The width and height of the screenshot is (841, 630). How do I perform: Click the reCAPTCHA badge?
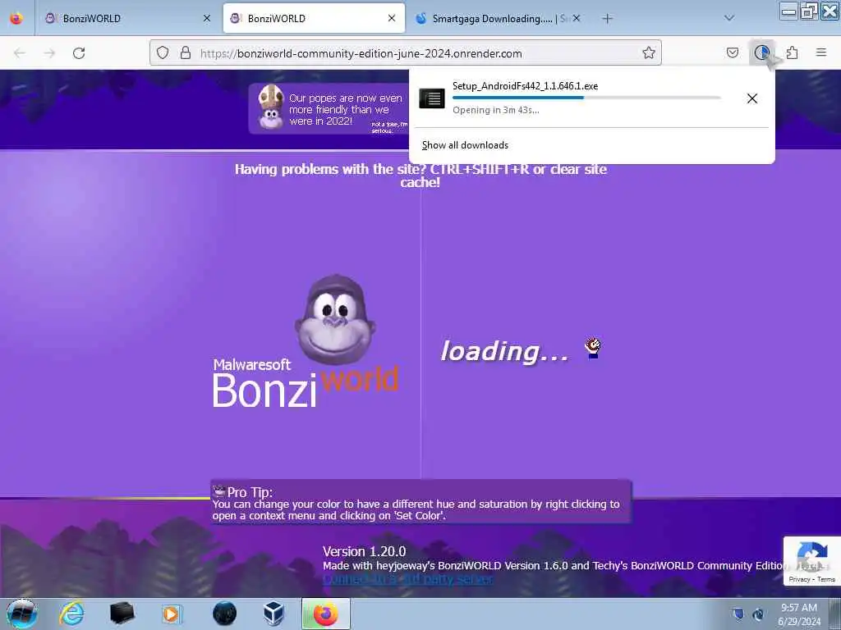coord(811,561)
